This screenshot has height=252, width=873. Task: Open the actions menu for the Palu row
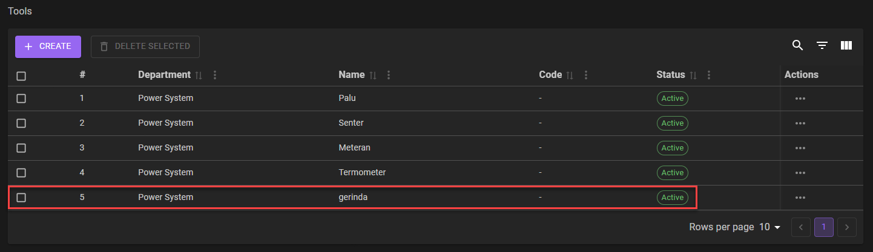[x=800, y=99]
